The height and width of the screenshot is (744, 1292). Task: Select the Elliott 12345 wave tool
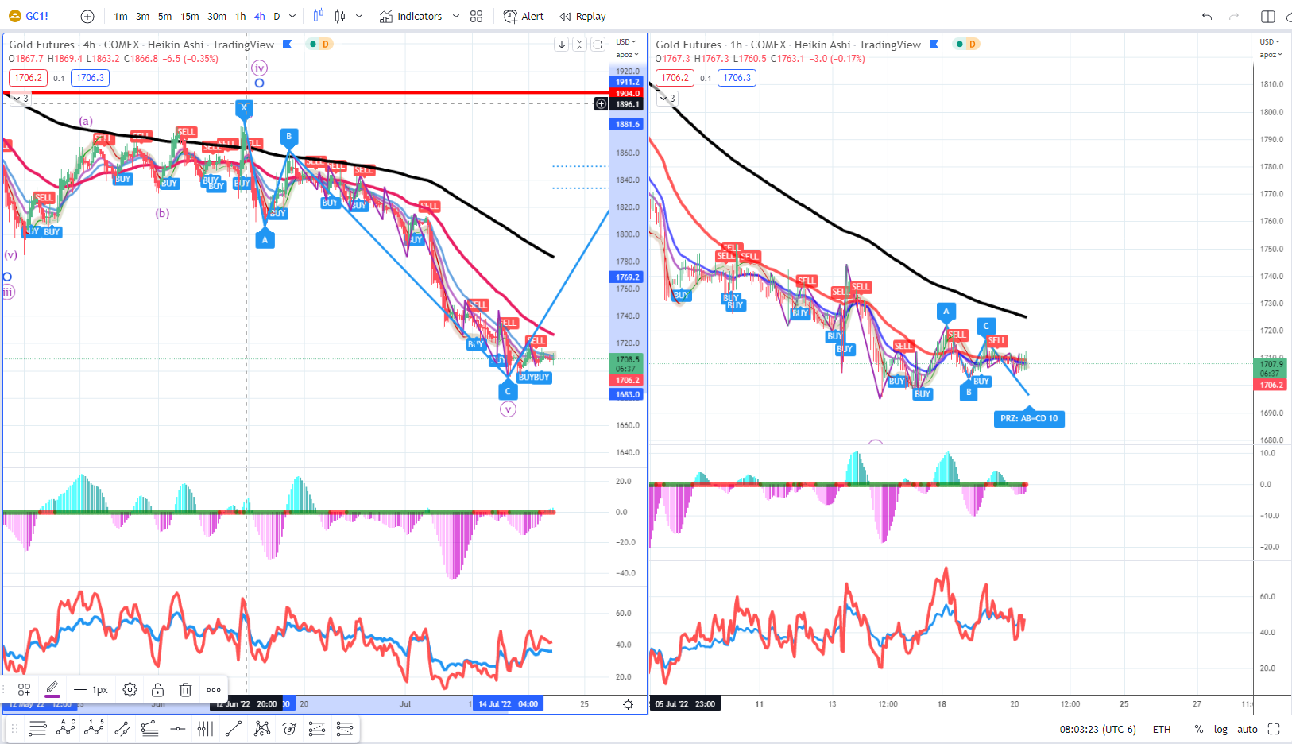94,728
